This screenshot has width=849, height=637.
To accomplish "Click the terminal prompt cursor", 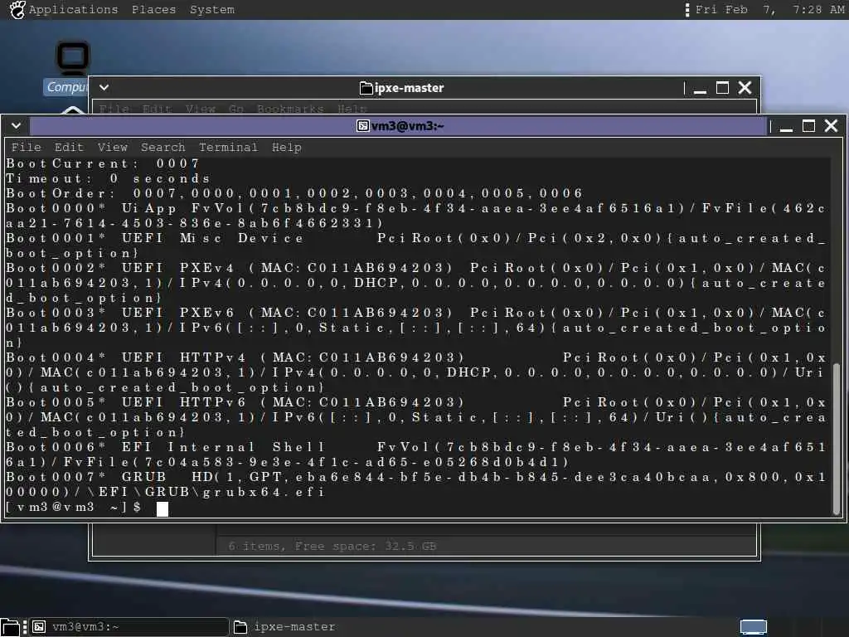I will (163, 508).
